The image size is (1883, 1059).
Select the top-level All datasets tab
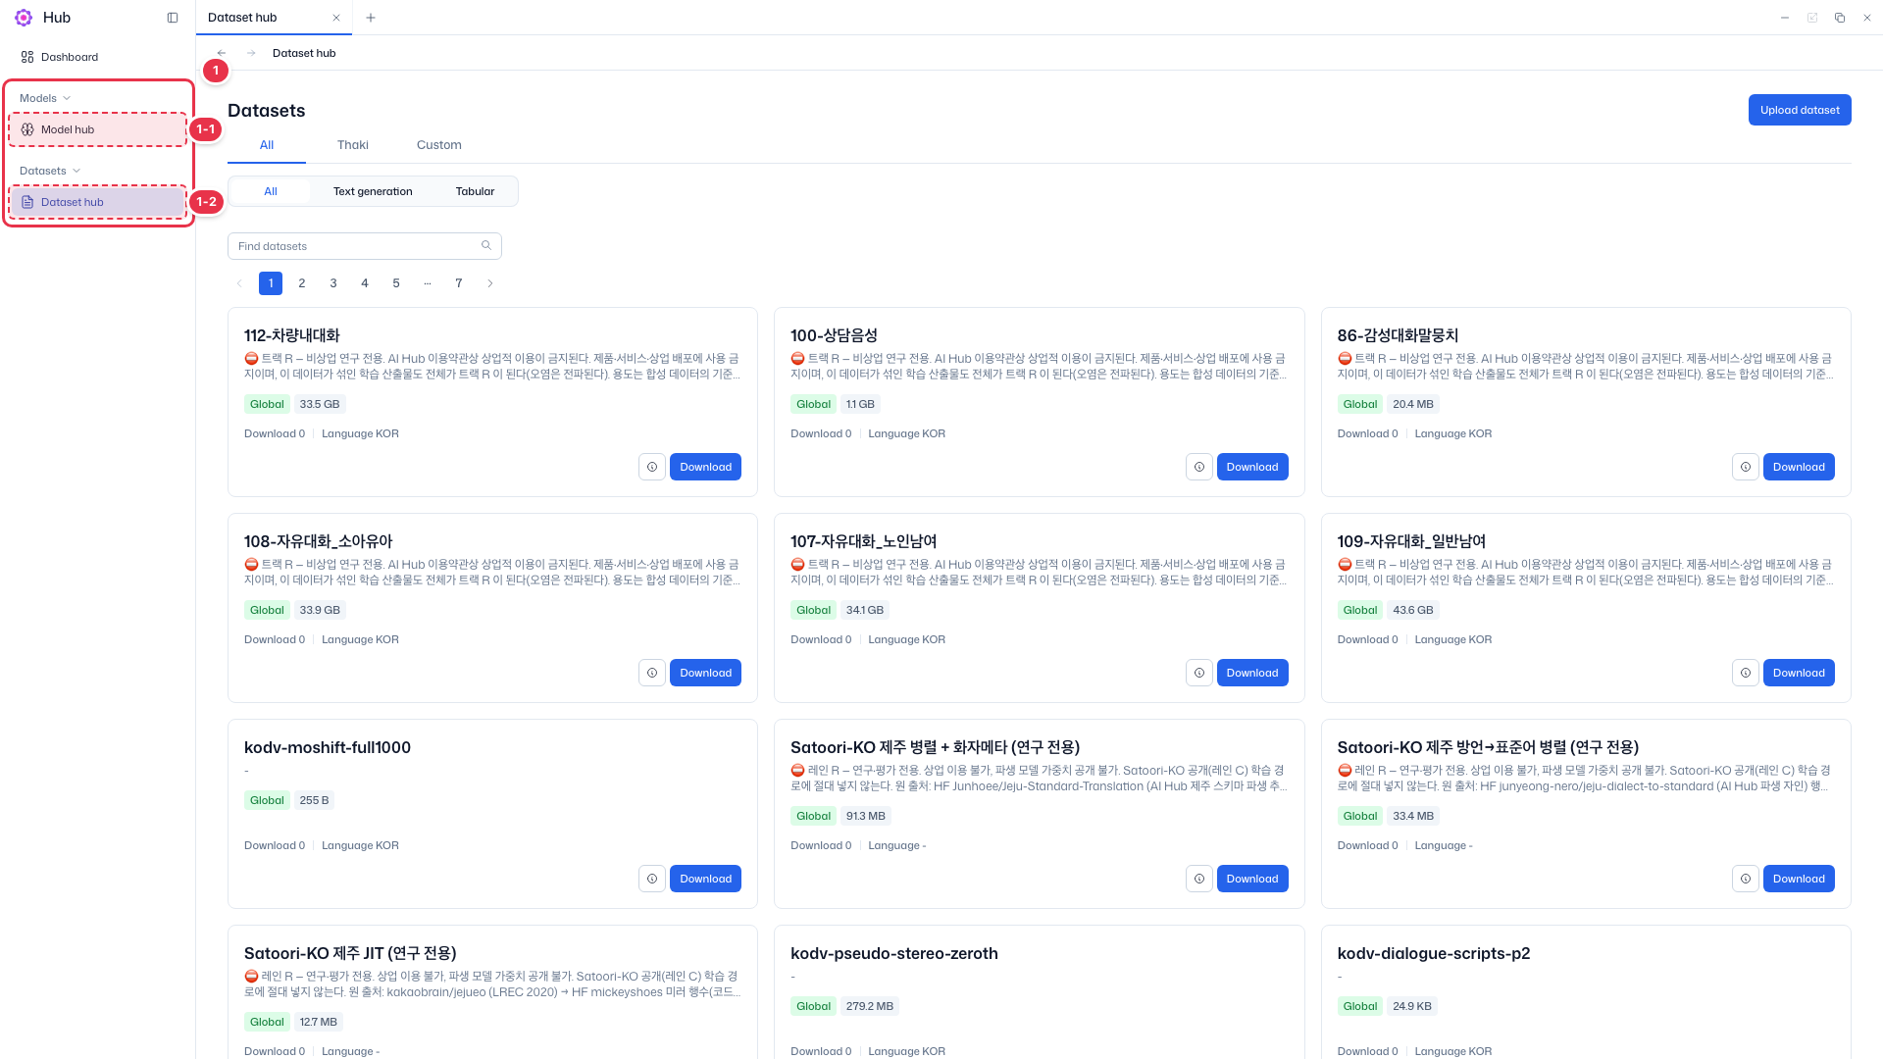(267, 145)
